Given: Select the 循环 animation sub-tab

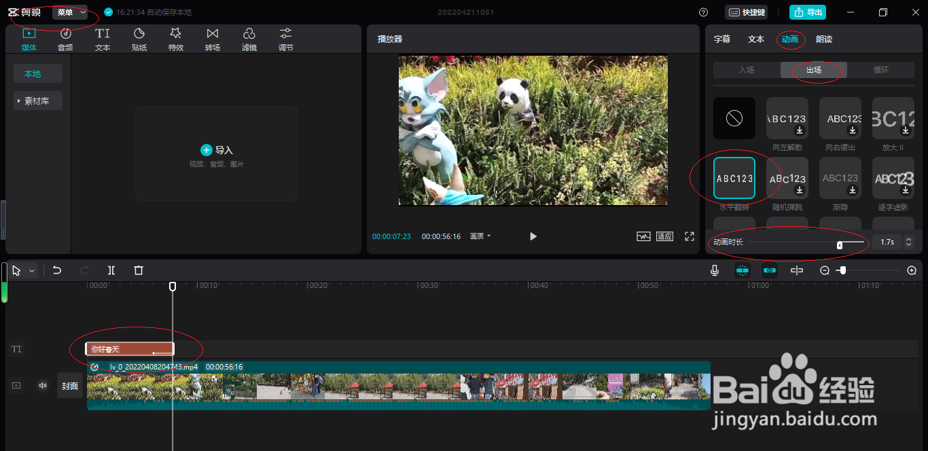Looking at the screenshot, I should click(x=880, y=70).
